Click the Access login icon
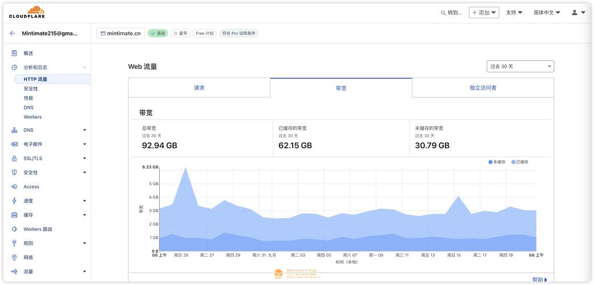The height and width of the screenshot is (285, 594). 14,186
